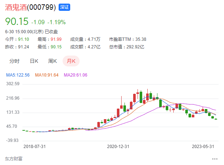
Task: Click the y-axis label 216.96
Action: click(x=13, y=98)
